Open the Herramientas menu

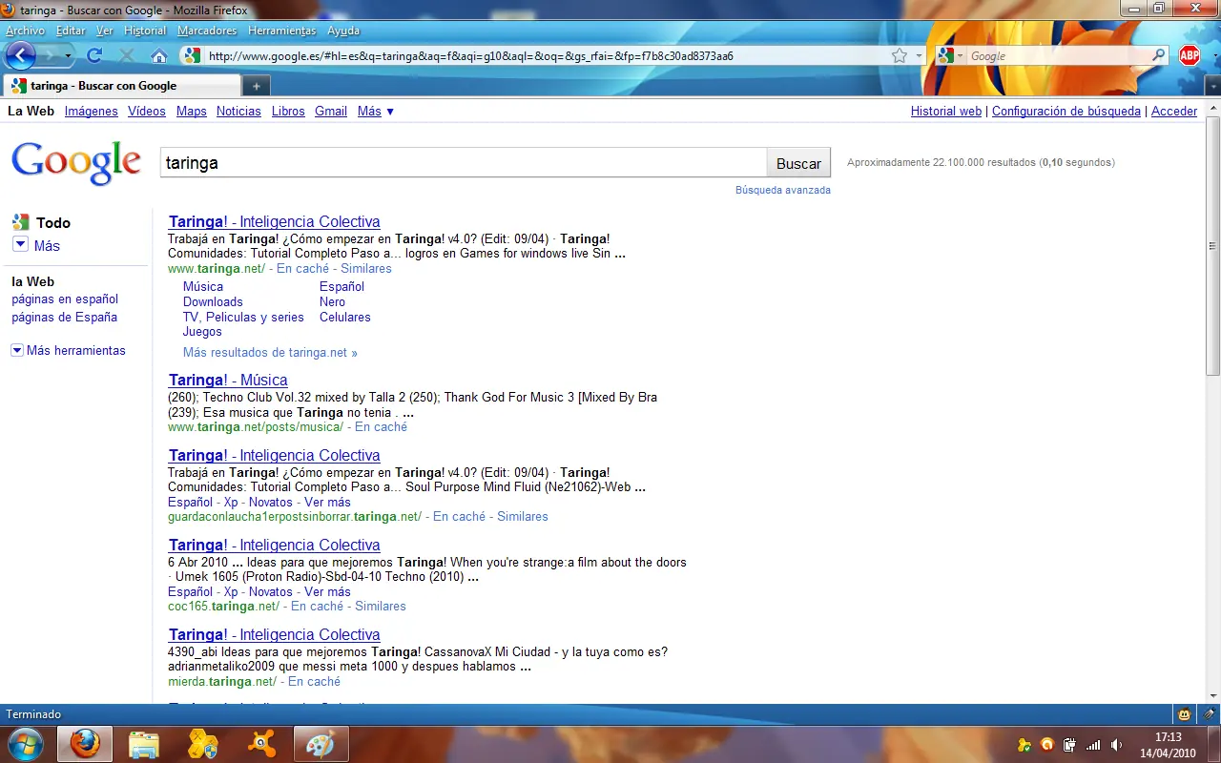(281, 31)
